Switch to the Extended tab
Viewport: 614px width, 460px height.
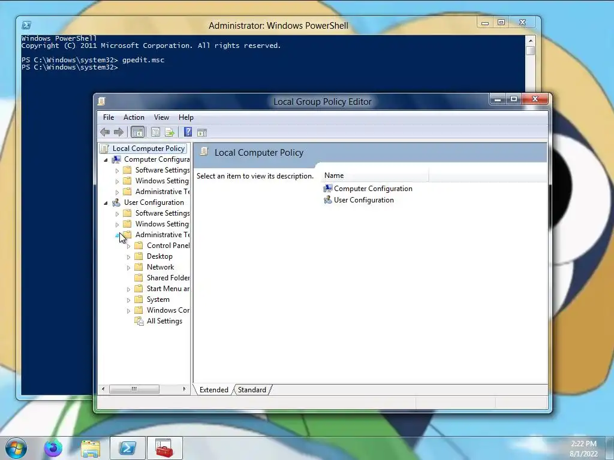[x=214, y=390]
